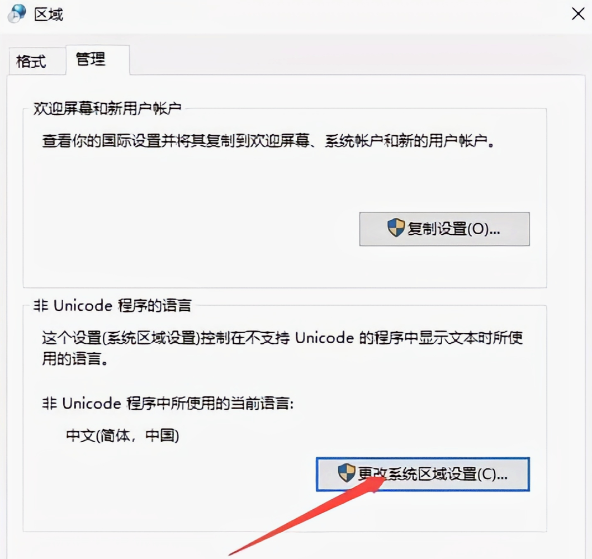Image resolution: width=592 pixels, height=559 pixels.
Task: Click the 区域 window title text
Action: pyautogui.click(x=48, y=15)
